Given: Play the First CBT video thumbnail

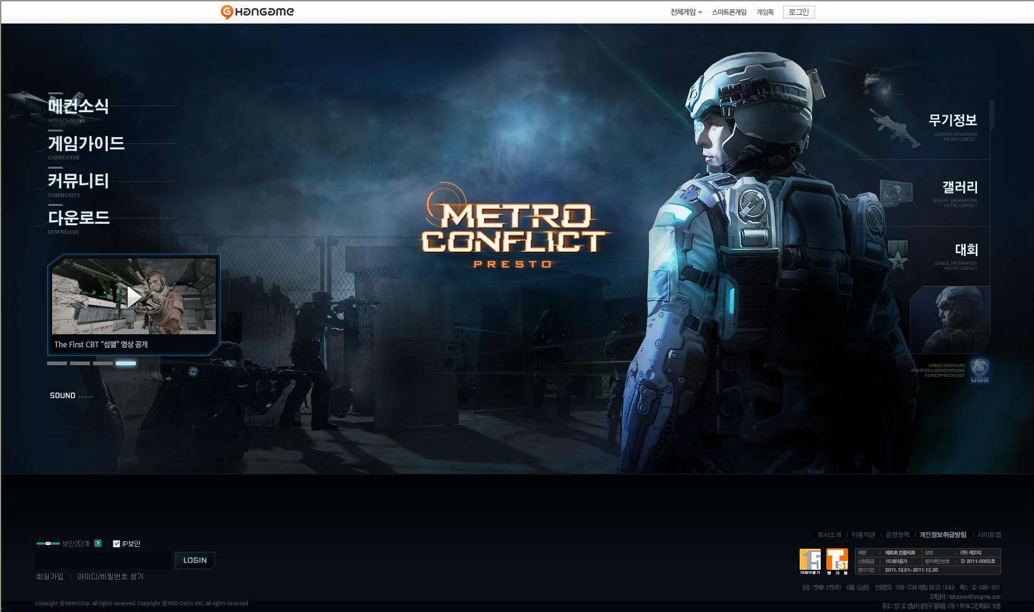Looking at the screenshot, I should click(x=134, y=296).
